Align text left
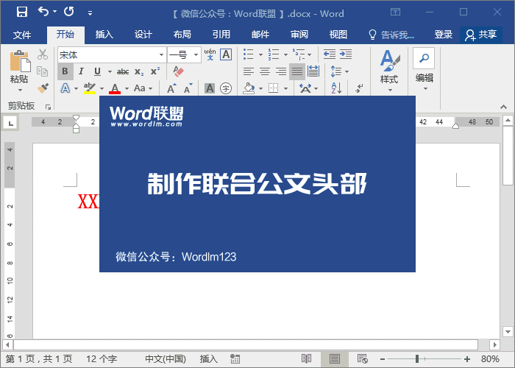 pos(249,71)
